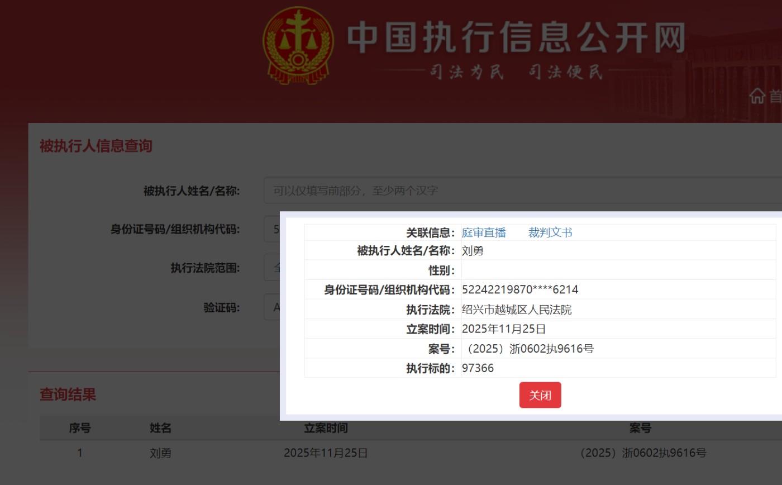The image size is (782, 485).
Task: Select 刘勇 in the query results row
Action: (x=160, y=453)
